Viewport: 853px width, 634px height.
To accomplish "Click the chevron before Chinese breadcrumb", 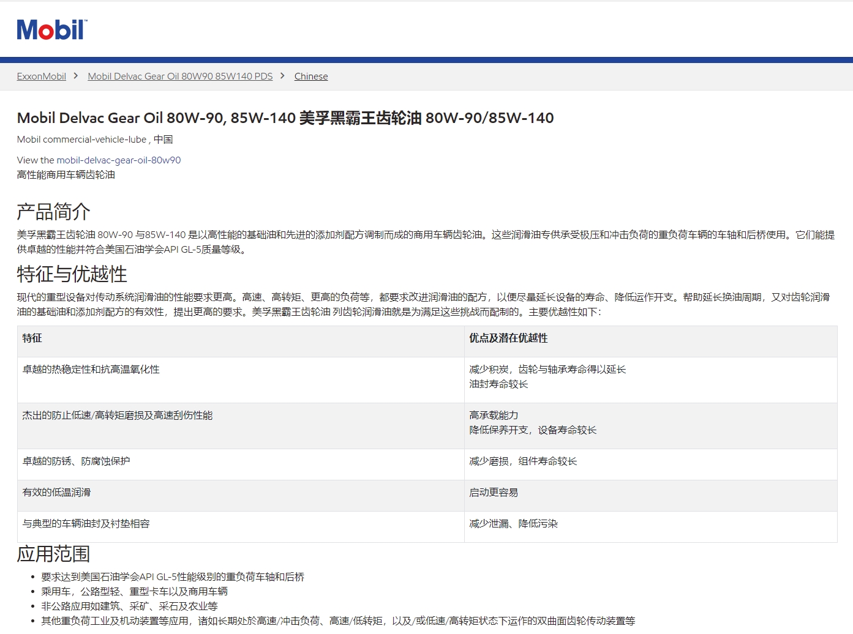I will point(282,76).
